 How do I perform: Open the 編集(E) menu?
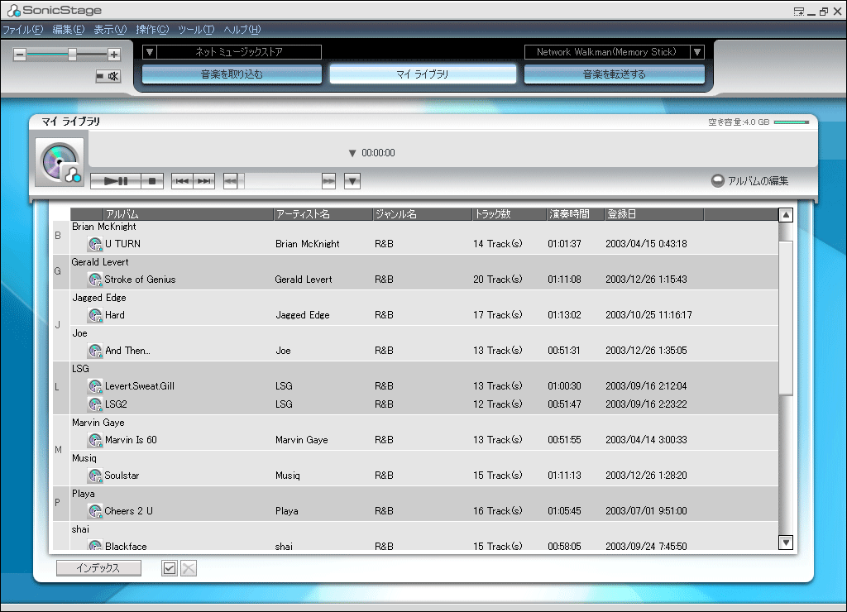click(x=69, y=30)
